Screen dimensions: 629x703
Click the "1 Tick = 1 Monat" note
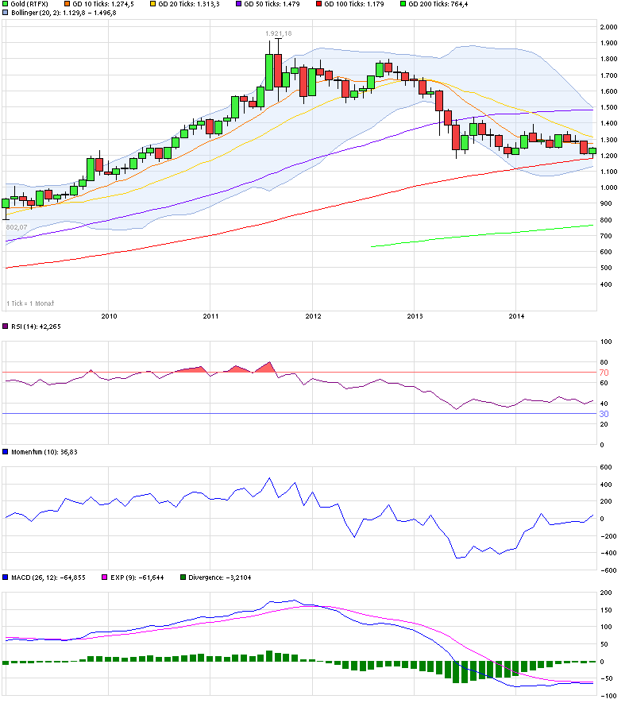pyautogui.click(x=31, y=303)
